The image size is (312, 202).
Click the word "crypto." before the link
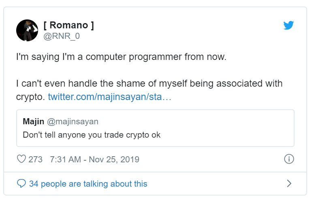pos(30,97)
